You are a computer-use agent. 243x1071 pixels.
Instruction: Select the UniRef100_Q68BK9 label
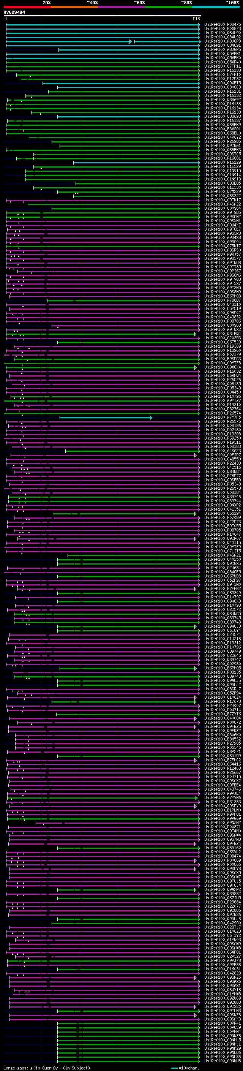(222, 125)
